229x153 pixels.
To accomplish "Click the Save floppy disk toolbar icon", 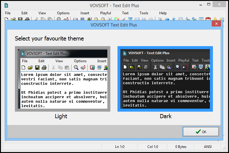I will point(20,19).
